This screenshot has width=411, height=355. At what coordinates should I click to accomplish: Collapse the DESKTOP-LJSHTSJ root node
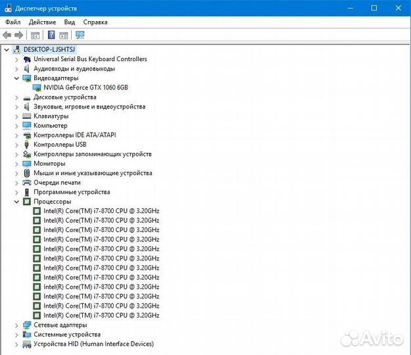pos(7,49)
